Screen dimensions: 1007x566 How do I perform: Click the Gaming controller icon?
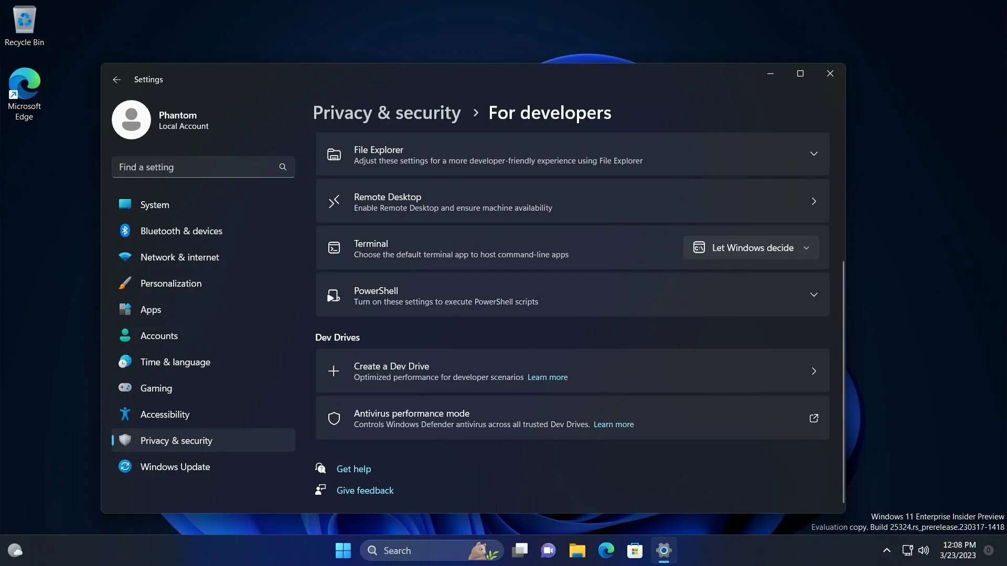pos(125,388)
